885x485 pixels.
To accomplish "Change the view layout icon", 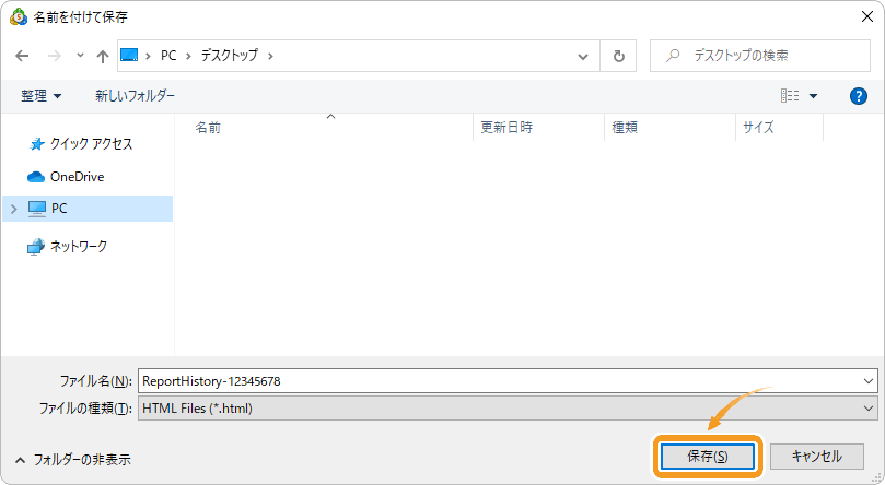I will pyautogui.click(x=790, y=96).
